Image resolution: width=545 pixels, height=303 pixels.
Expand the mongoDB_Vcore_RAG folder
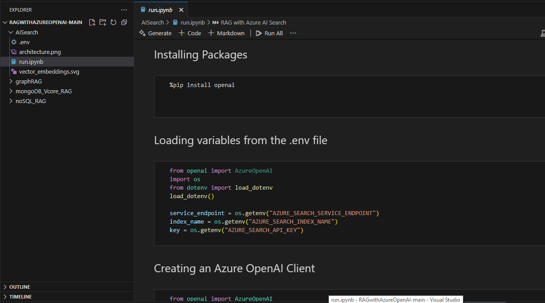coord(11,91)
